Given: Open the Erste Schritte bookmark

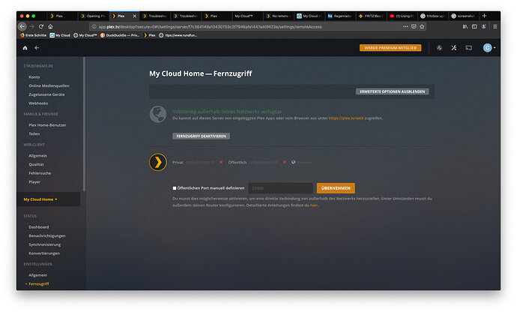Looking at the screenshot, I should click(x=33, y=35).
